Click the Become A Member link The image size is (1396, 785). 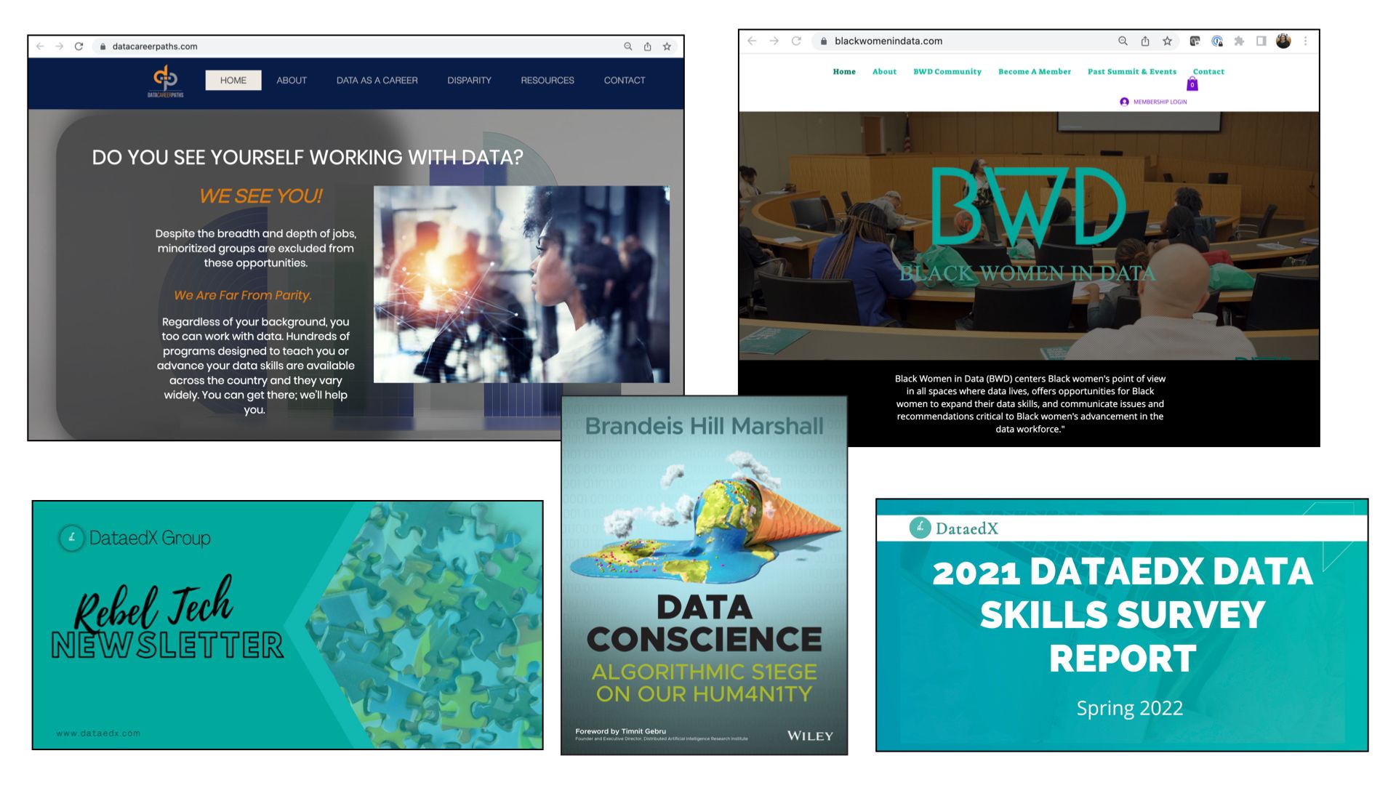point(1035,72)
